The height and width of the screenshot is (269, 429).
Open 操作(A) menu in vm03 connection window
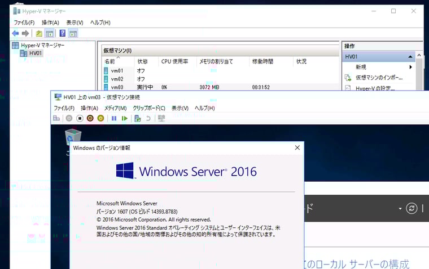pyautogui.click(x=89, y=108)
